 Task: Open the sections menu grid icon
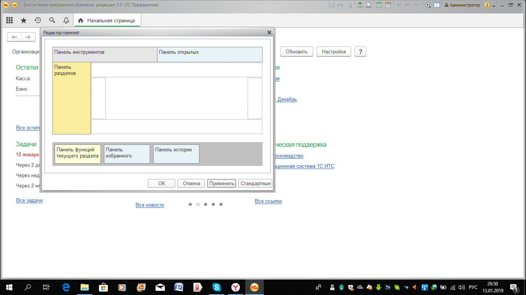10,20
